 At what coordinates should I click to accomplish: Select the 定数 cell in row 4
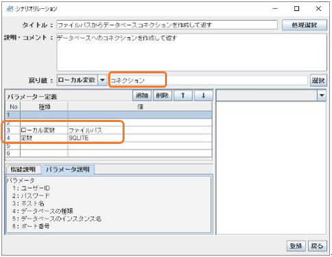coord(44,138)
